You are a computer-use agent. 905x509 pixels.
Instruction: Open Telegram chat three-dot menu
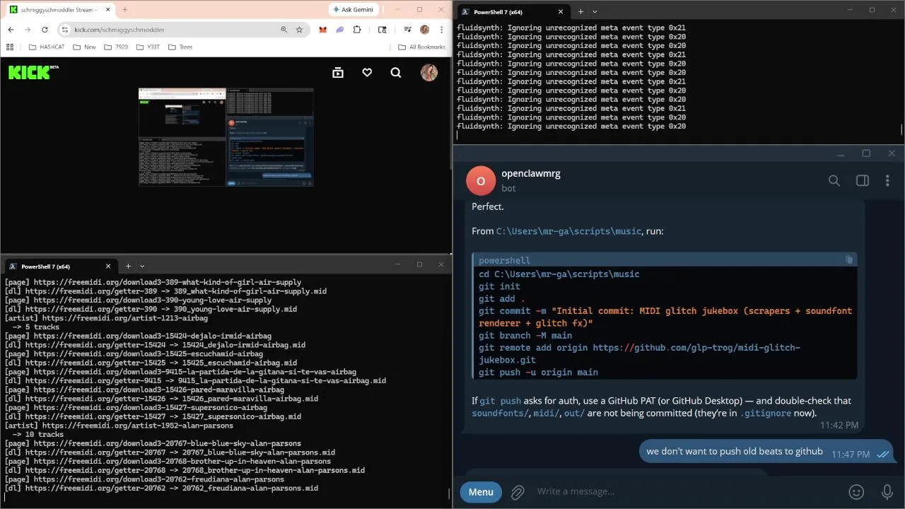point(887,181)
